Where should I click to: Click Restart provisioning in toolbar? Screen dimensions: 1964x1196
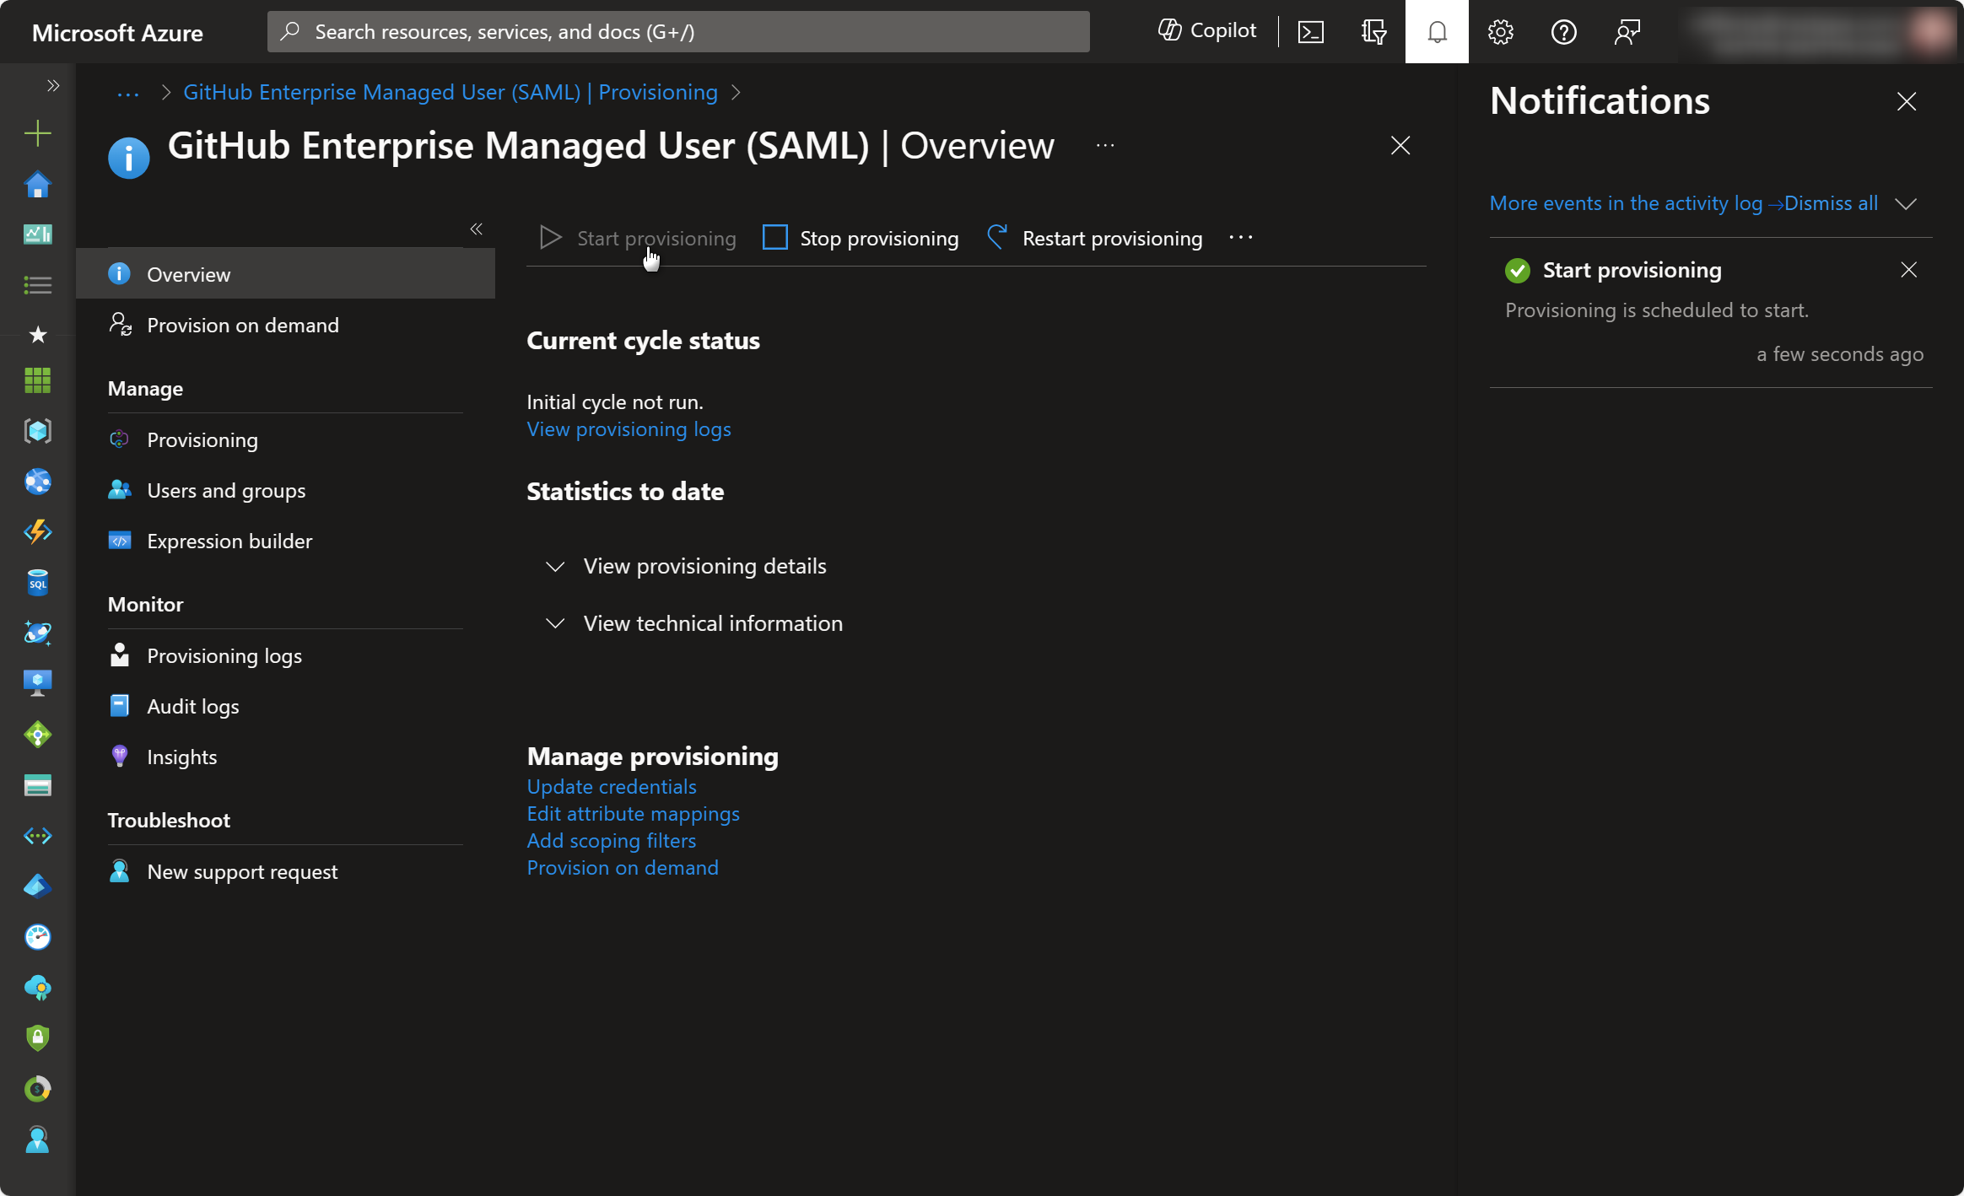(x=1095, y=239)
